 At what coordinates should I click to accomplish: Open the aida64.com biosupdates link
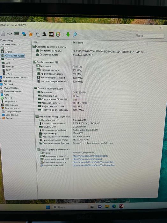[x=94, y=165]
